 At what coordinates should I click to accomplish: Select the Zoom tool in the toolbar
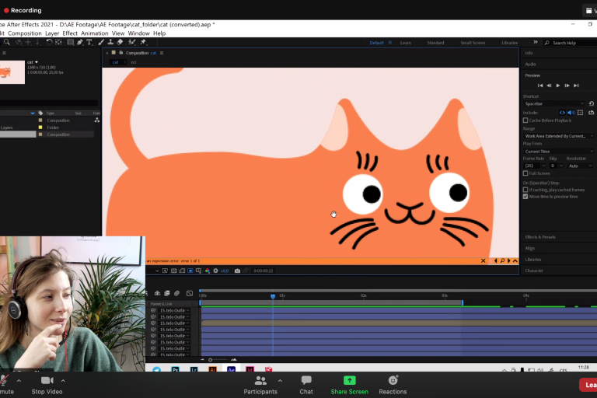[x=7, y=42]
